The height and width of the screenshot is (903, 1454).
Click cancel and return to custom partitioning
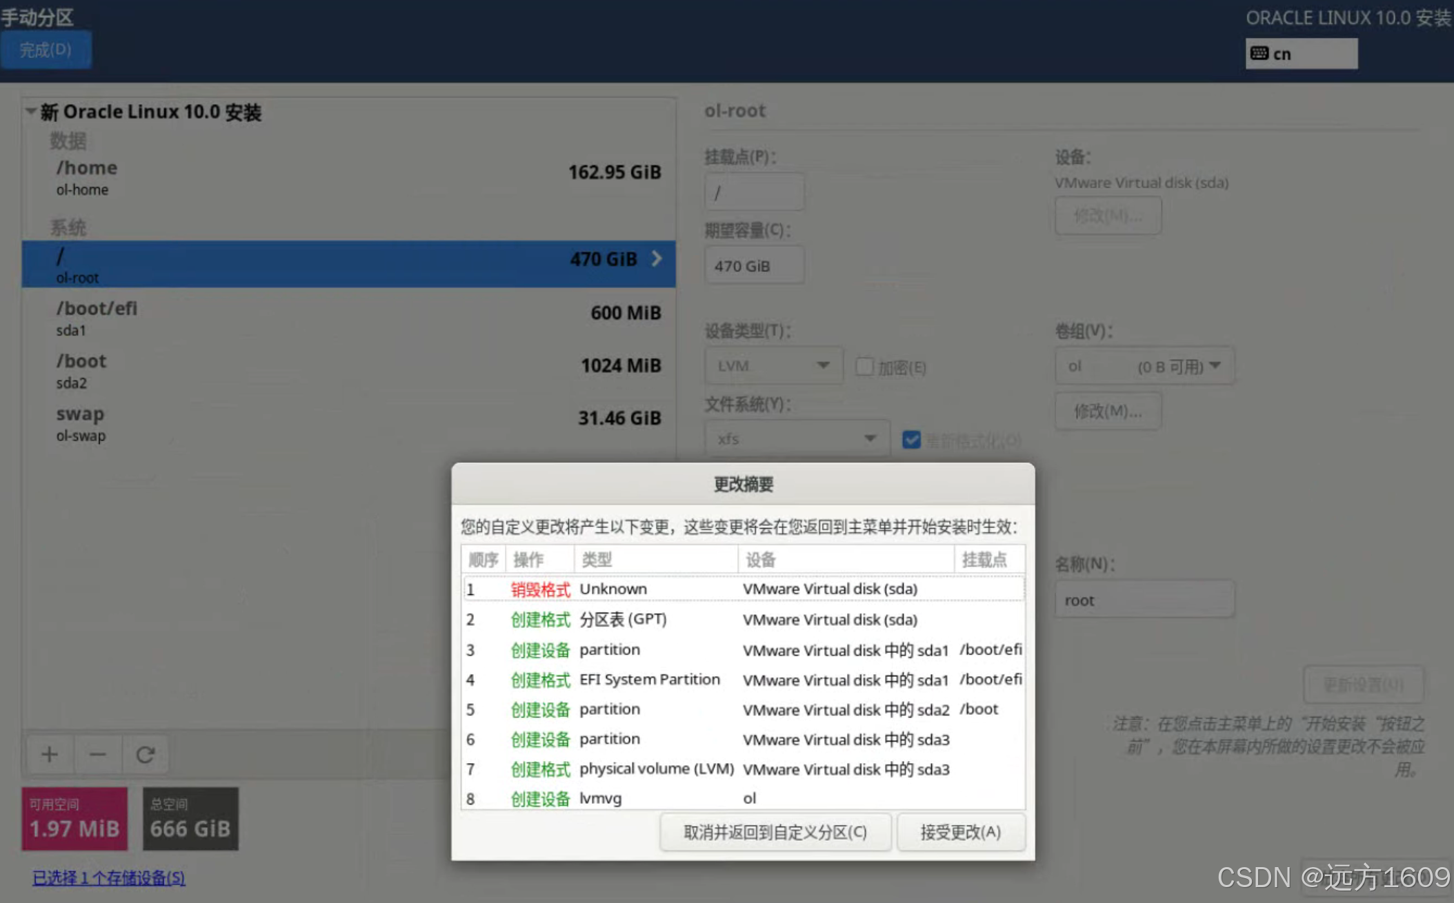(775, 832)
